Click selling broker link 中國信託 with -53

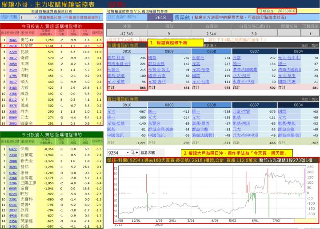pyautogui.click(x=115, y=135)
